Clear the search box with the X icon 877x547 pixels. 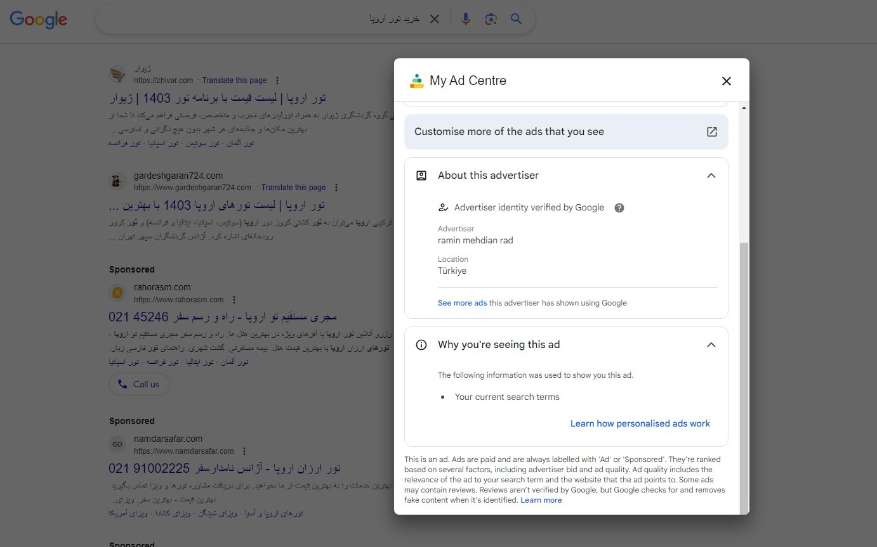click(x=435, y=19)
